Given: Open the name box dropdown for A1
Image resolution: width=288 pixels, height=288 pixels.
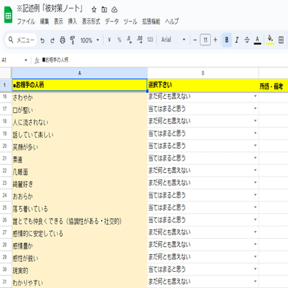Looking at the screenshot, I should point(26,60).
